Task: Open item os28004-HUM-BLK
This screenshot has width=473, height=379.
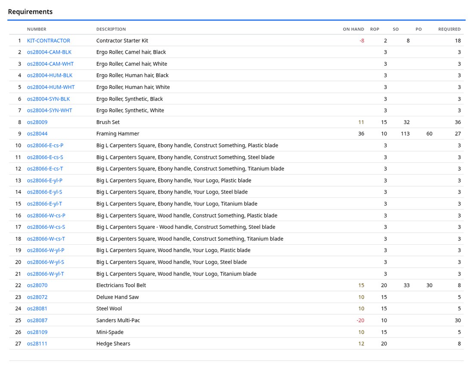Action: point(50,75)
